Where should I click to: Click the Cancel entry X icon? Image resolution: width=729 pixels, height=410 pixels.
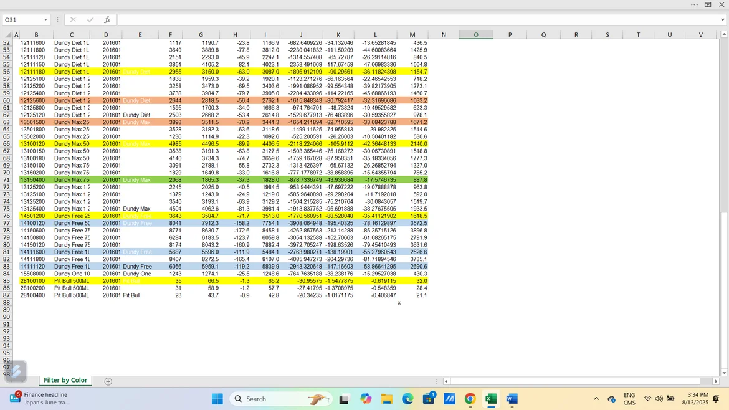73,19
